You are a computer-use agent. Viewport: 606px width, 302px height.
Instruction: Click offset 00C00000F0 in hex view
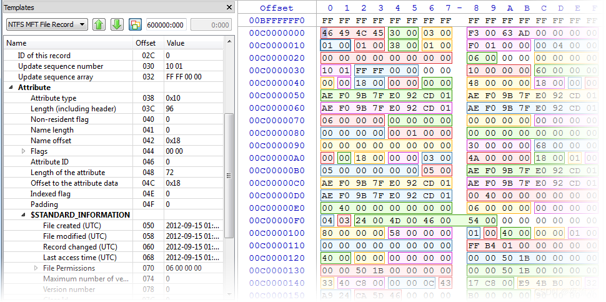pyautogui.click(x=277, y=221)
